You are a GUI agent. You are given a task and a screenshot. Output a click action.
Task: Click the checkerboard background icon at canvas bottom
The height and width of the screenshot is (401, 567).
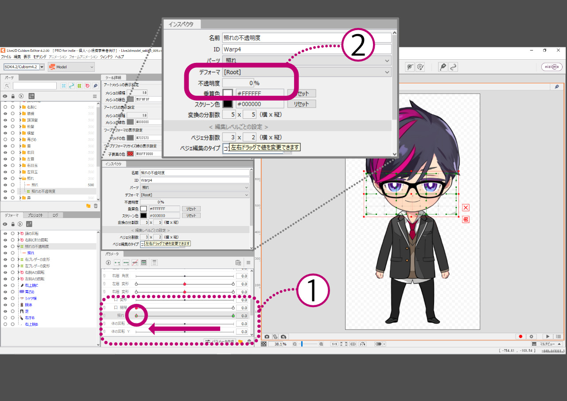[264, 344]
